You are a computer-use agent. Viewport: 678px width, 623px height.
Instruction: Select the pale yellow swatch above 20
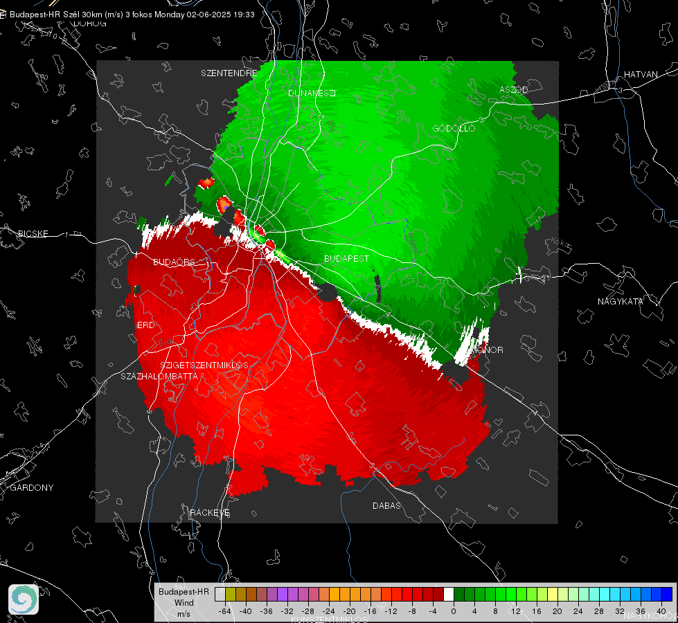pos(553,595)
